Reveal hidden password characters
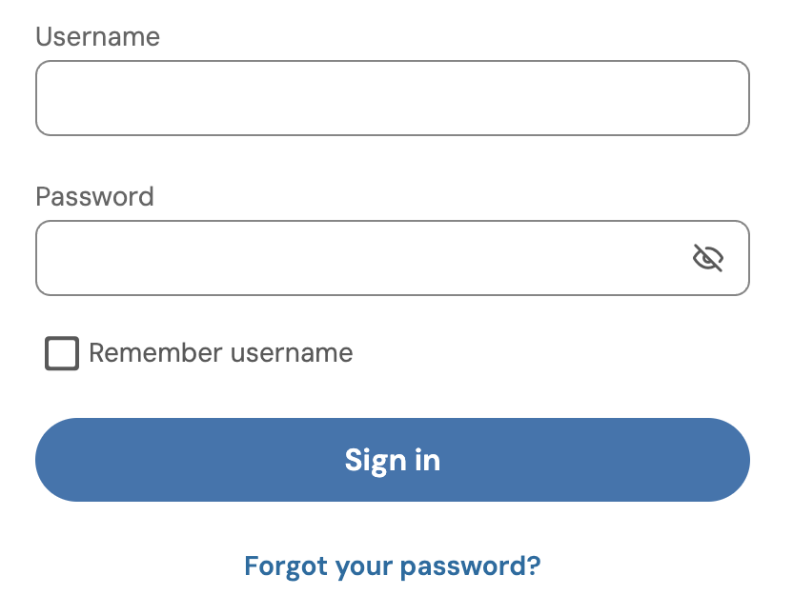Viewport: 793px width, 615px height. [707, 258]
